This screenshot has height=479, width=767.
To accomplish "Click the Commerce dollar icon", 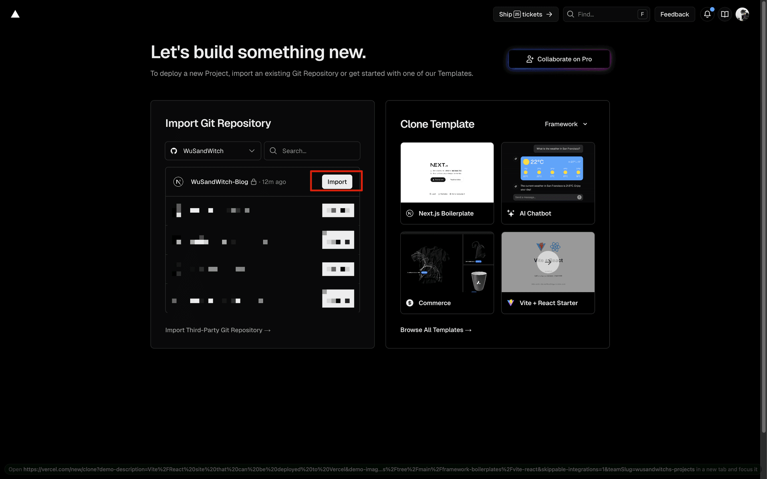I will click(409, 303).
